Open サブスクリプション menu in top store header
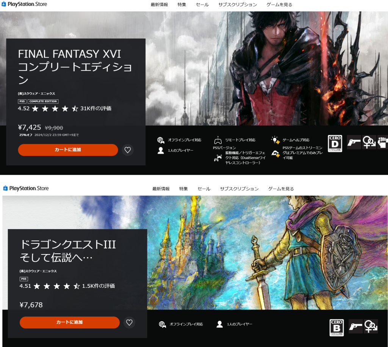This screenshot has width=388, height=347. tap(238, 5)
